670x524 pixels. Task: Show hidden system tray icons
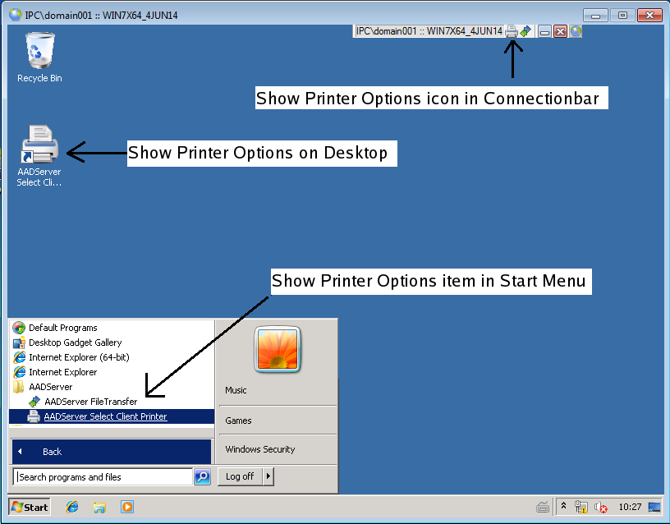564,507
